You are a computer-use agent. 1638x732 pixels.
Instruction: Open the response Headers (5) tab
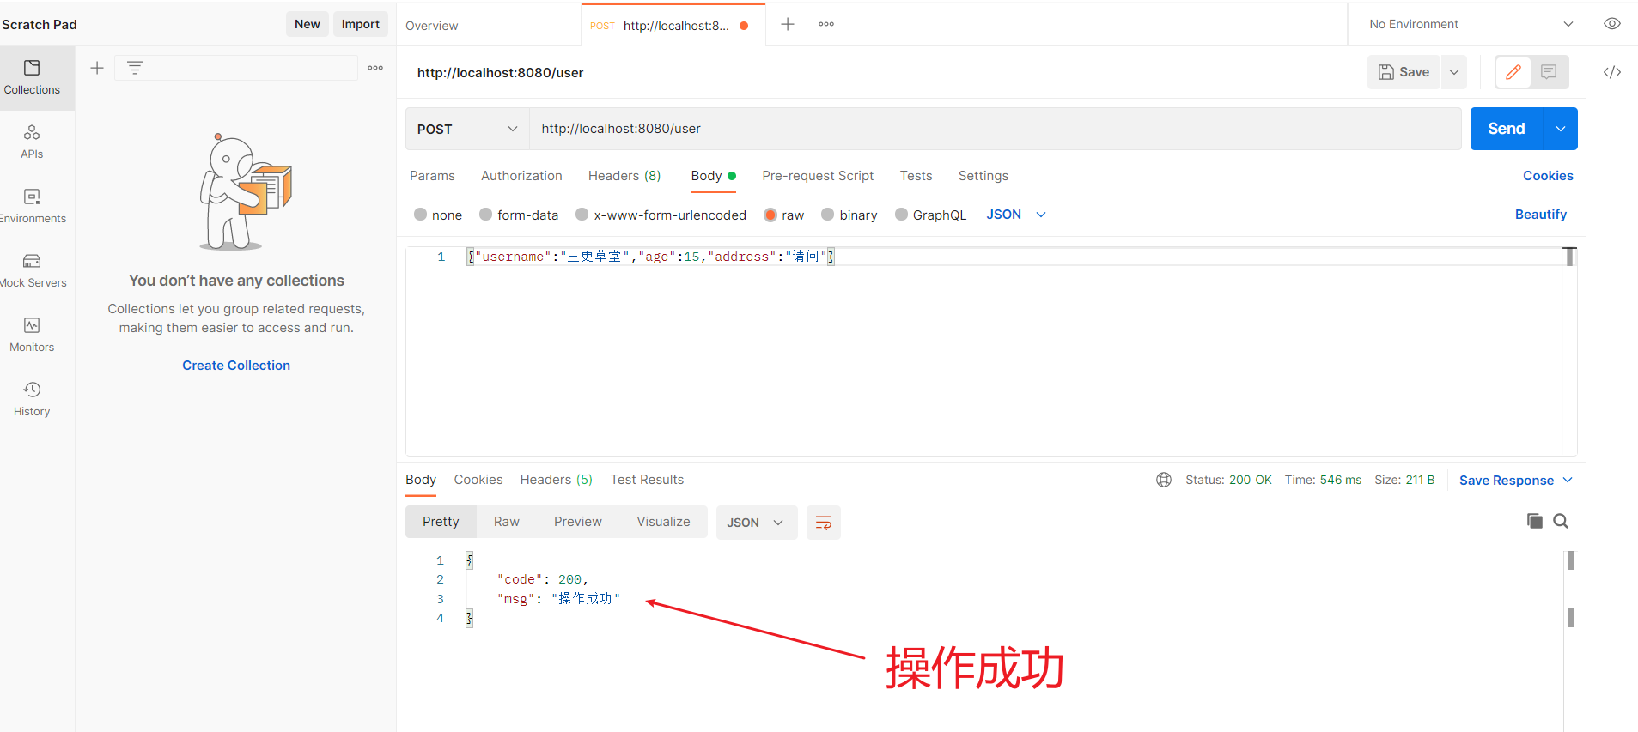[x=556, y=480]
